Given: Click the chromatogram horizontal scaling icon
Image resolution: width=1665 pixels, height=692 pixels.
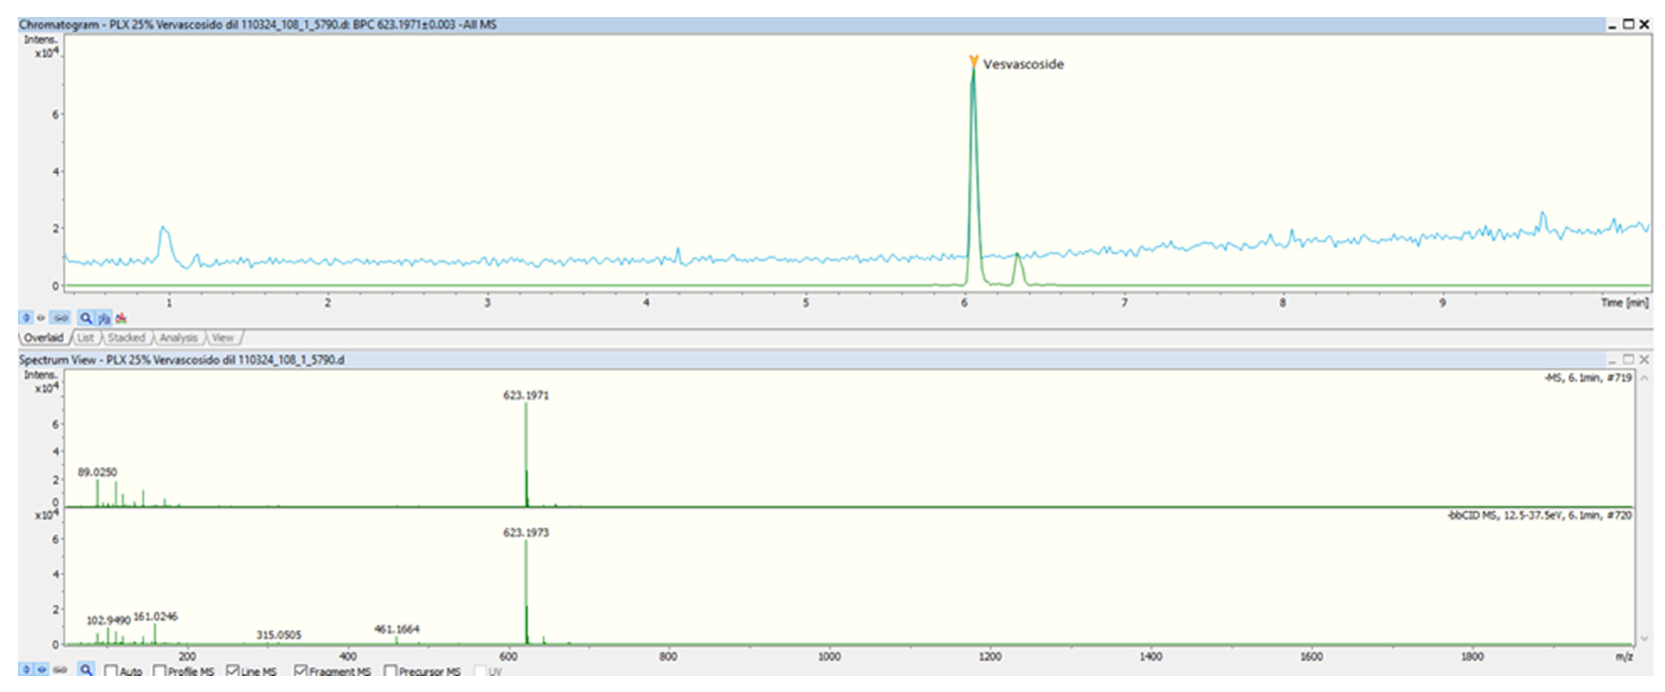Looking at the screenshot, I should click(x=41, y=317).
